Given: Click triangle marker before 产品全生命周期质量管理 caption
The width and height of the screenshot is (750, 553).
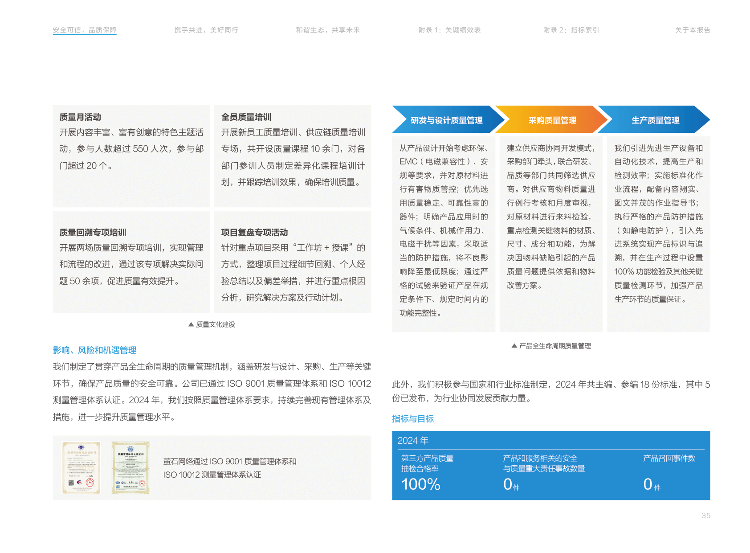Looking at the screenshot, I should pos(514,346).
